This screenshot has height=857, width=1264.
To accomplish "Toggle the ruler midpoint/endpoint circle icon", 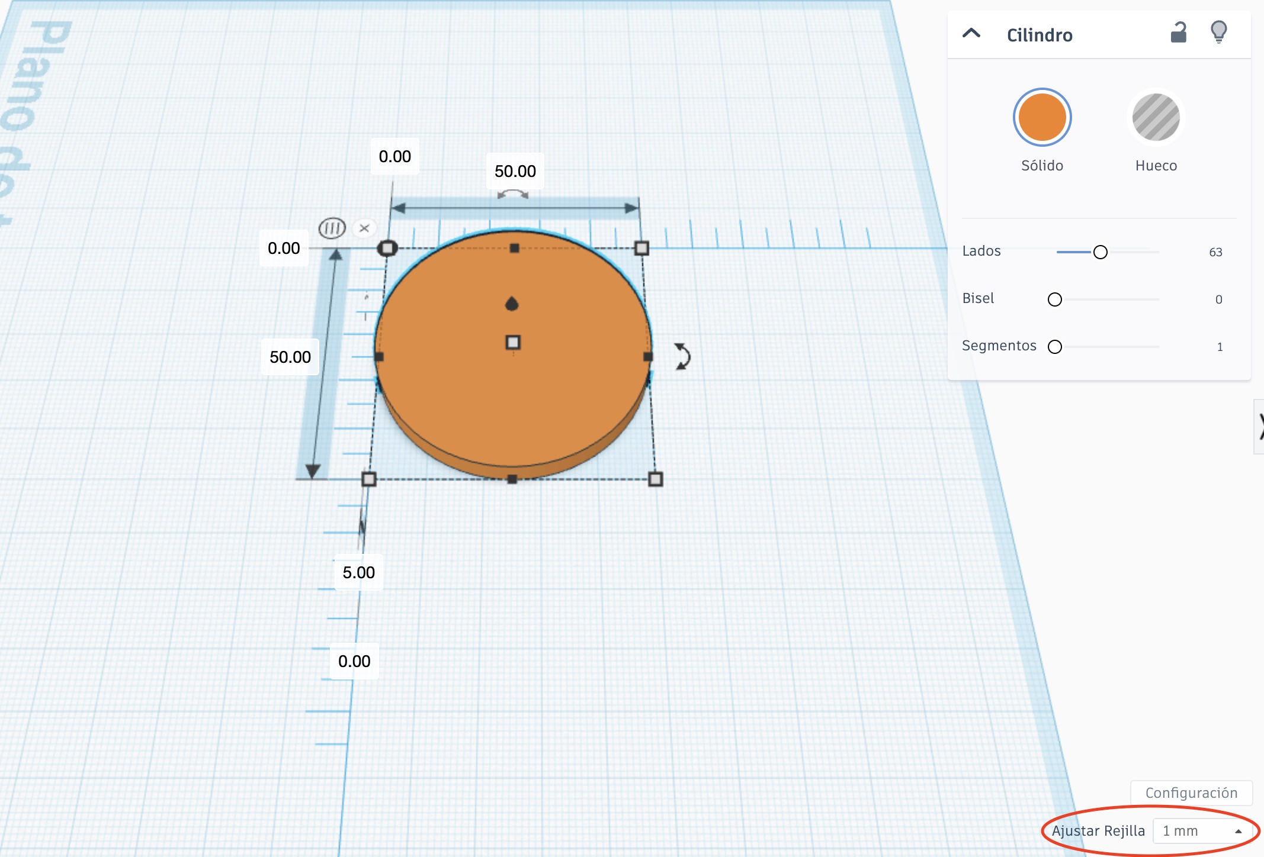I will 332,228.
